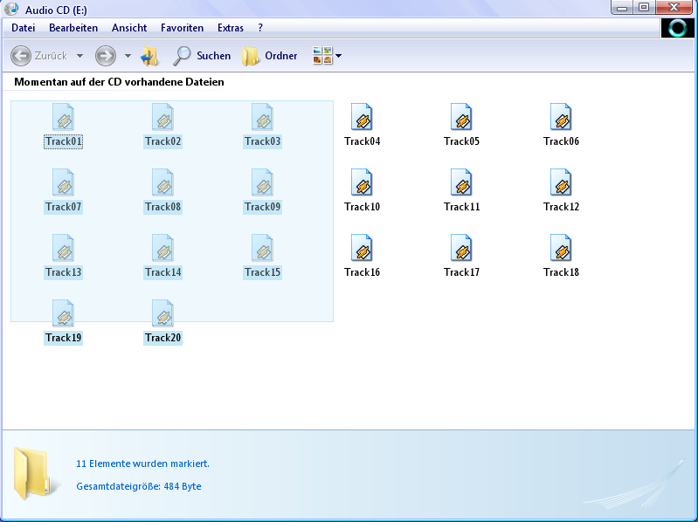Close the Audio CD window
Image resolution: width=698 pixels, height=522 pixels.
[674, 8]
